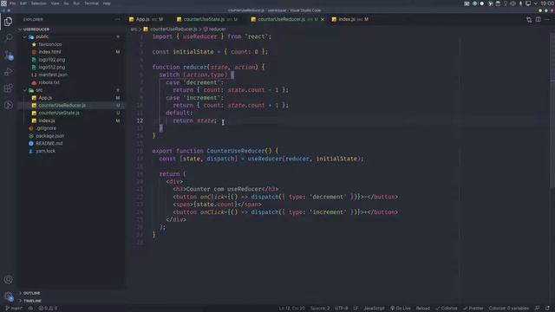The height and width of the screenshot is (312, 555).
Task: Switch to the index.js tab
Action: (x=350, y=19)
